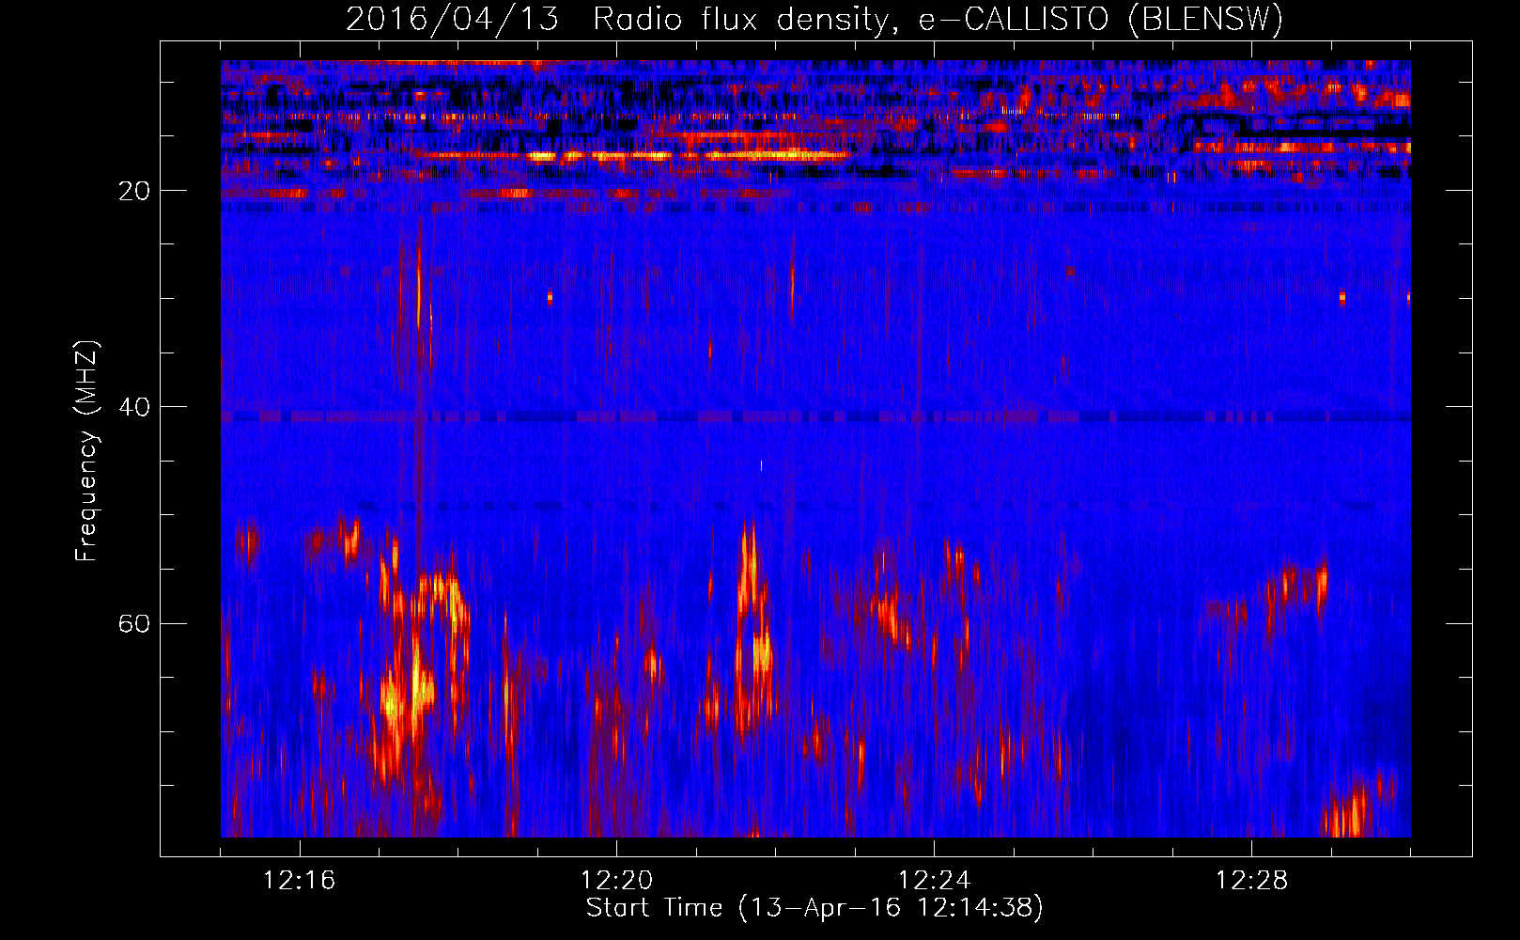Select the 12:20 time axis label
The height and width of the screenshot is (940, 1520).
click(617, 880)
